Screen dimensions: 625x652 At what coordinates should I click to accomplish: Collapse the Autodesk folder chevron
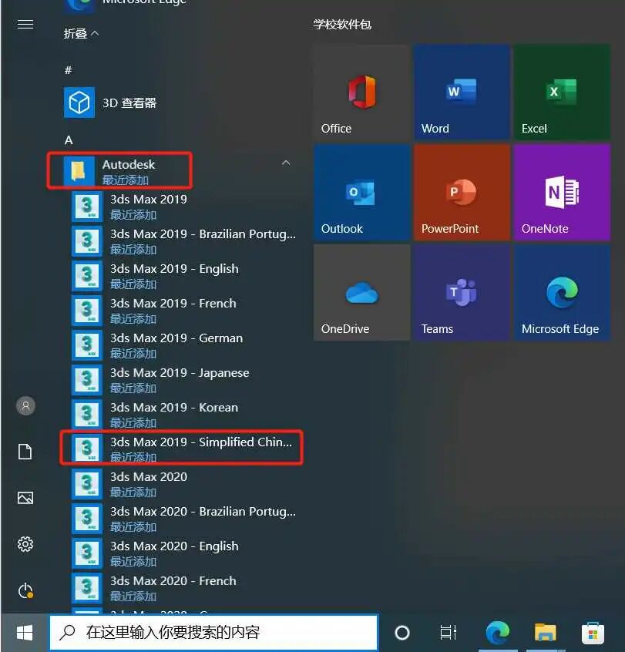click(x=286, y=163)
